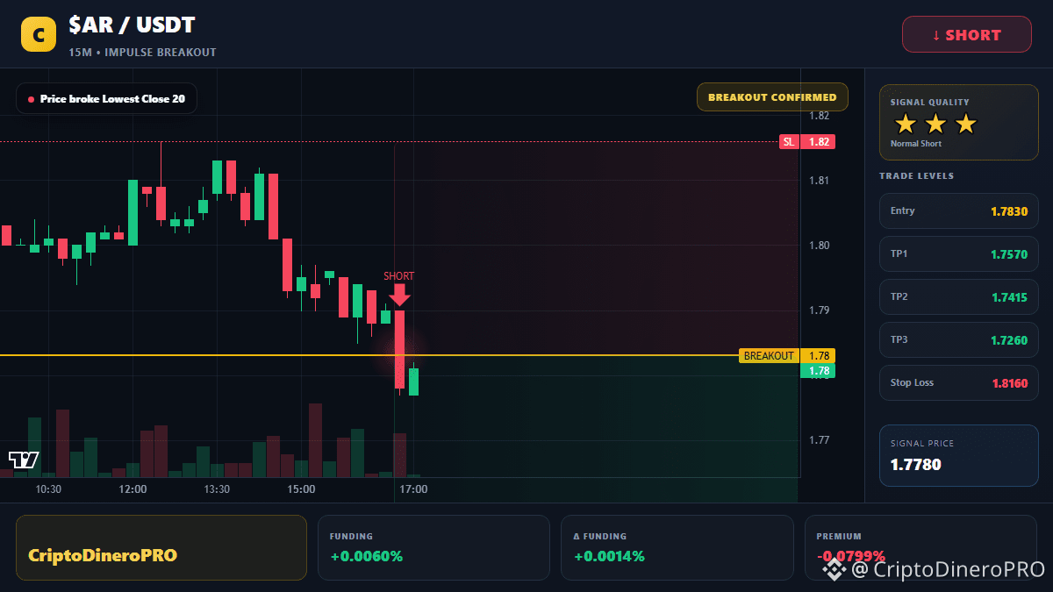Click the Entry 1.7830 trade level row

pos(958,210)
